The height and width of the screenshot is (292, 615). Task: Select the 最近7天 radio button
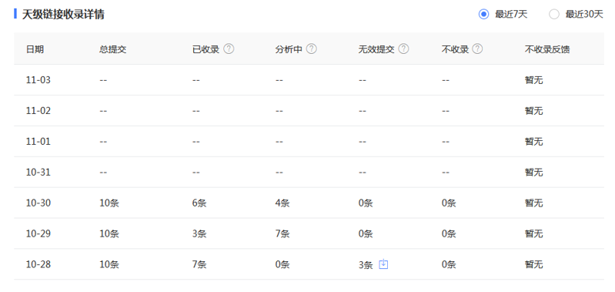[483, 15]
